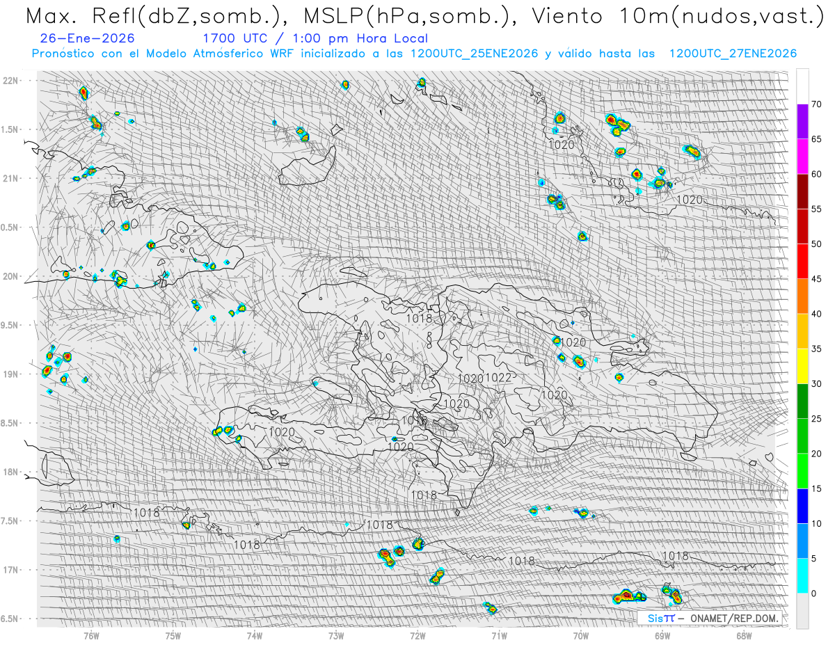
Task: Pick the dark blue 10–15 dBZ band
Action: (x=802, y=506)
